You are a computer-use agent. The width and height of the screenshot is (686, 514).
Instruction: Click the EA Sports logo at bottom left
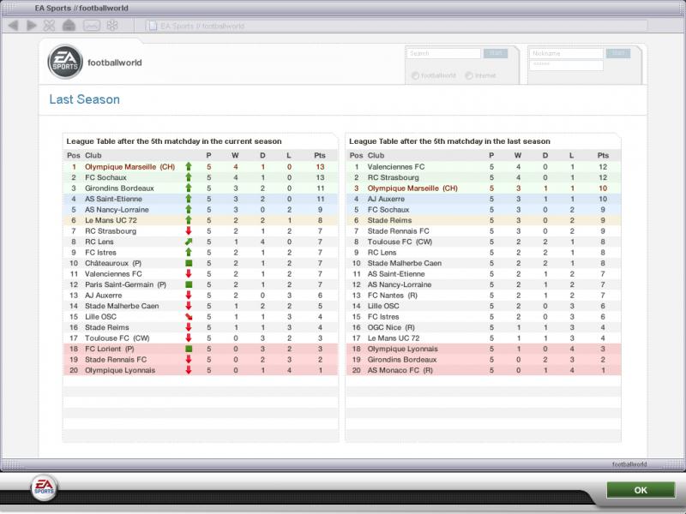pyautogui.click(x=45, y=489)
